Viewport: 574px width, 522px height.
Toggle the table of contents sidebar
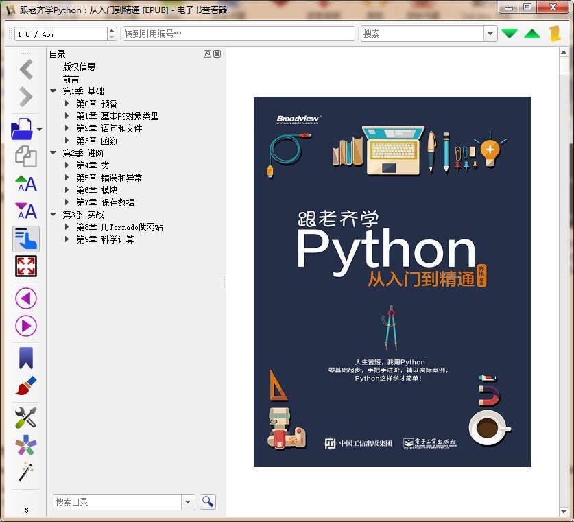(25, 239)
